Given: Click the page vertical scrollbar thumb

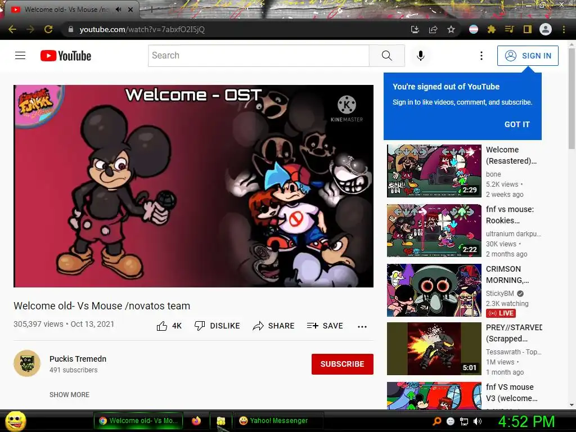Looking at the screenshot, I should tap(571, 98).
